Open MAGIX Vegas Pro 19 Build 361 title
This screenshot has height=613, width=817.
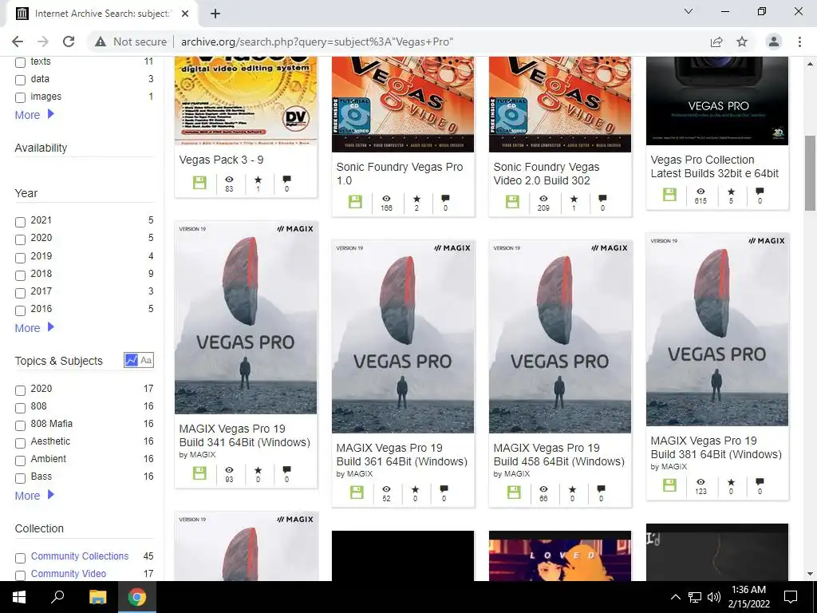pyautogui.click(x=402, y=454)
